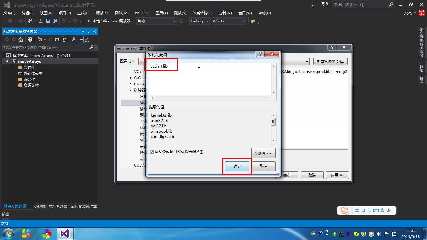Toggle the 中 Chinese input mode
Image resolution: width=427 pixels, height=240 pixels.
tap(357, 211)
